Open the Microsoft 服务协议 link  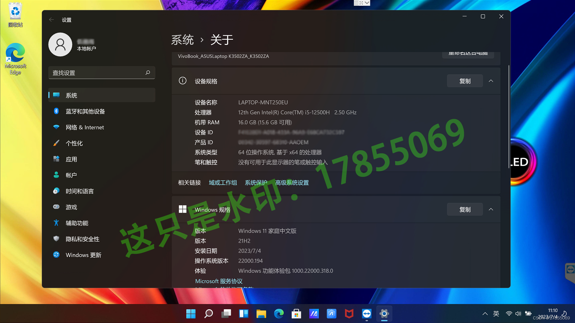(x=219, y=281)
